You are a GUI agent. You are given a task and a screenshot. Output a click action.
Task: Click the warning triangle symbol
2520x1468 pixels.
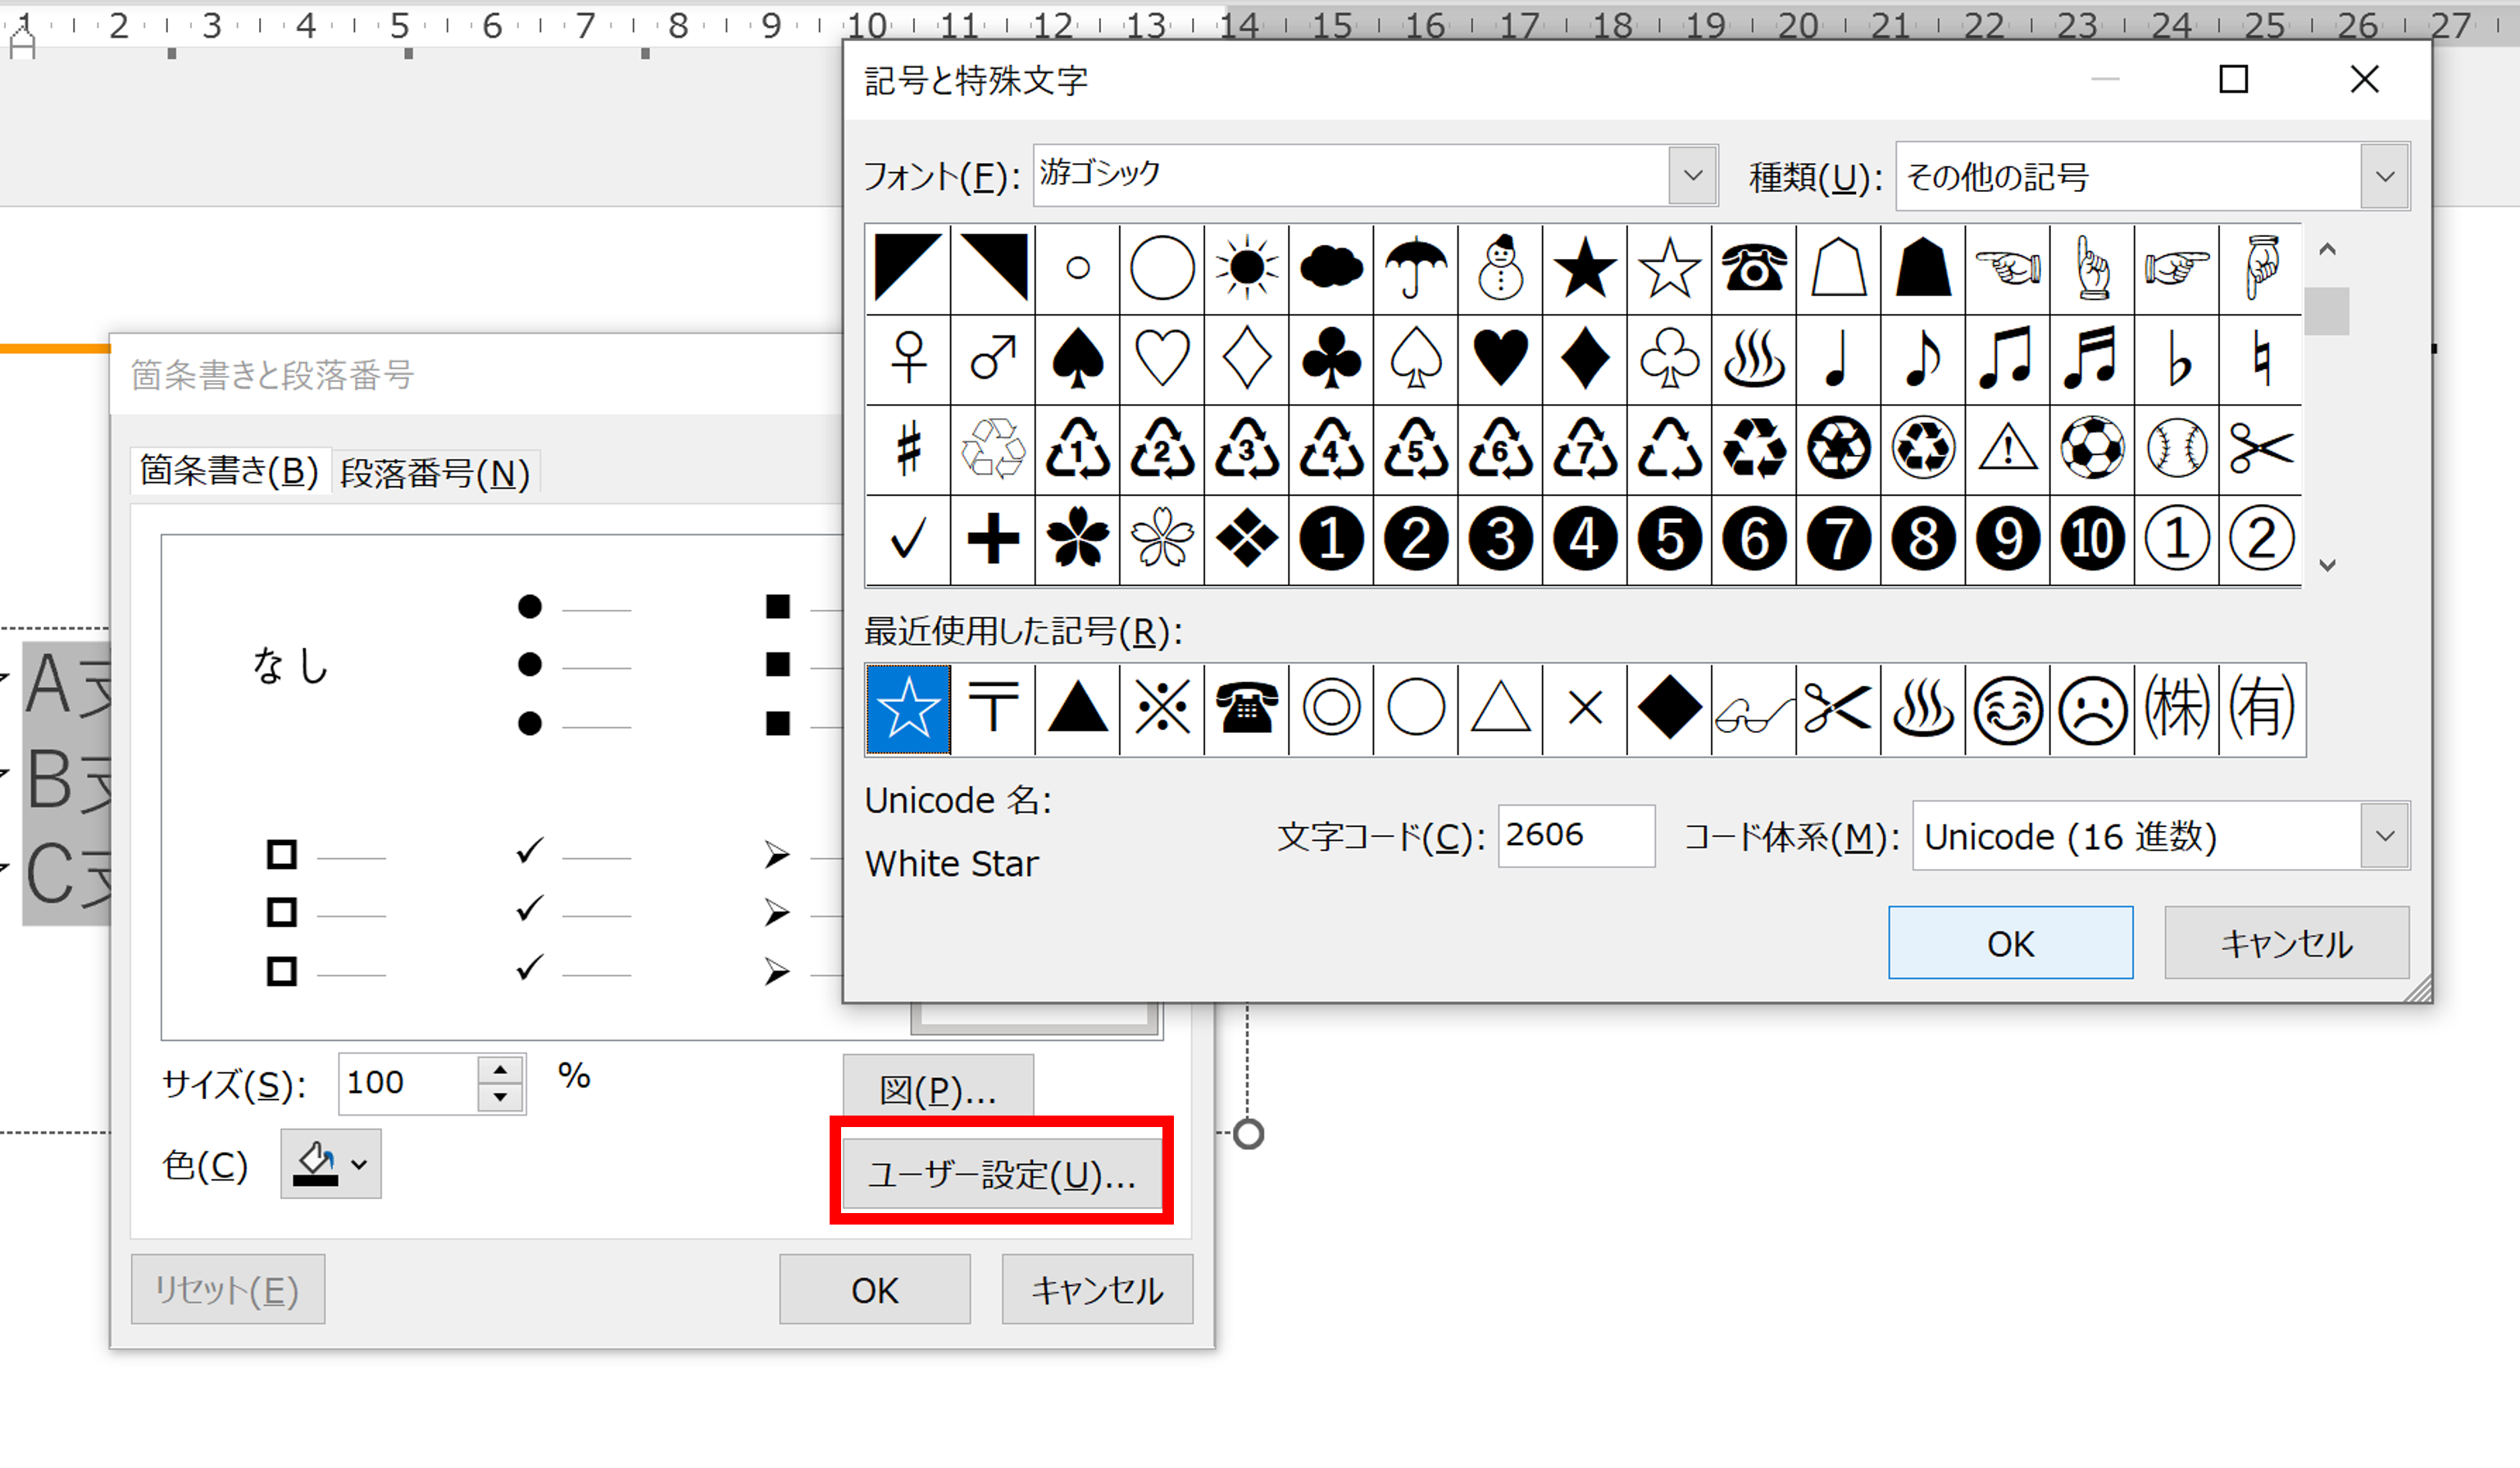click(2007, 448)
